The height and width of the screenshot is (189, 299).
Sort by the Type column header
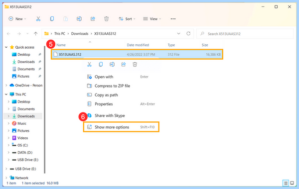(x=171, y=45)
